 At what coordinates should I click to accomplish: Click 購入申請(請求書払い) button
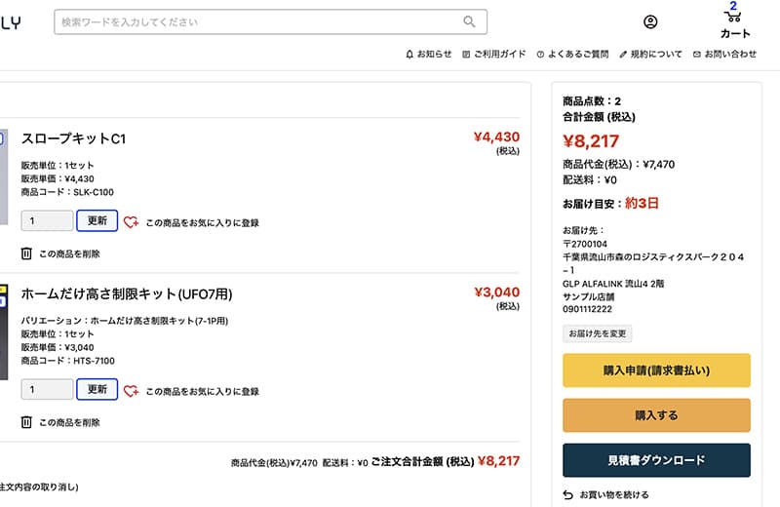[x=656, y=370]
